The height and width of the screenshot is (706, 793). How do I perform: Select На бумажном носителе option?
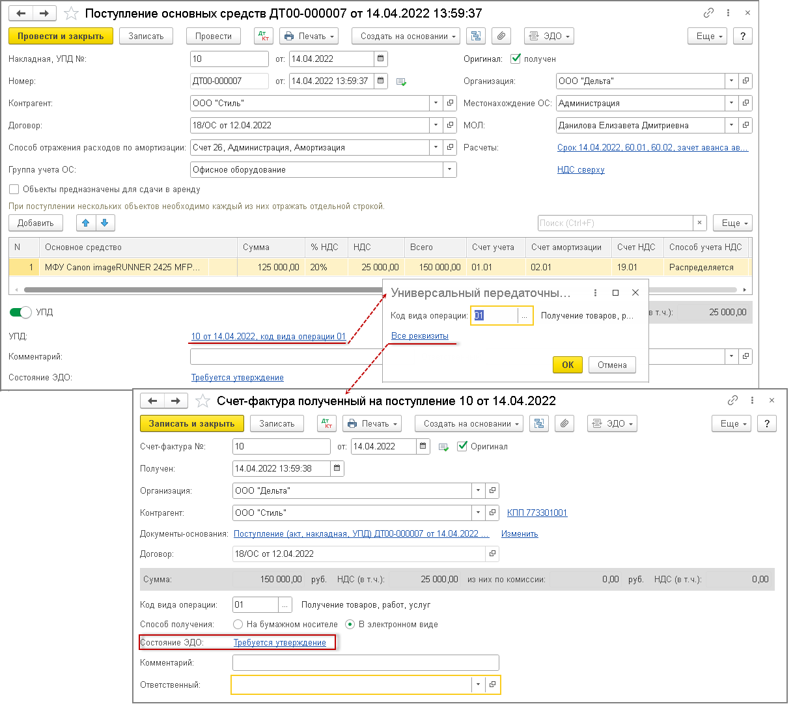(x=238, y=625)
